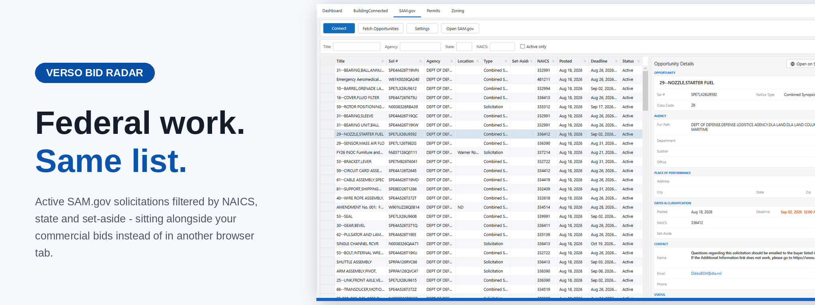Select the 10--BARREL,GRENADE LA... row title
The image size is (815, 305).
360,89
